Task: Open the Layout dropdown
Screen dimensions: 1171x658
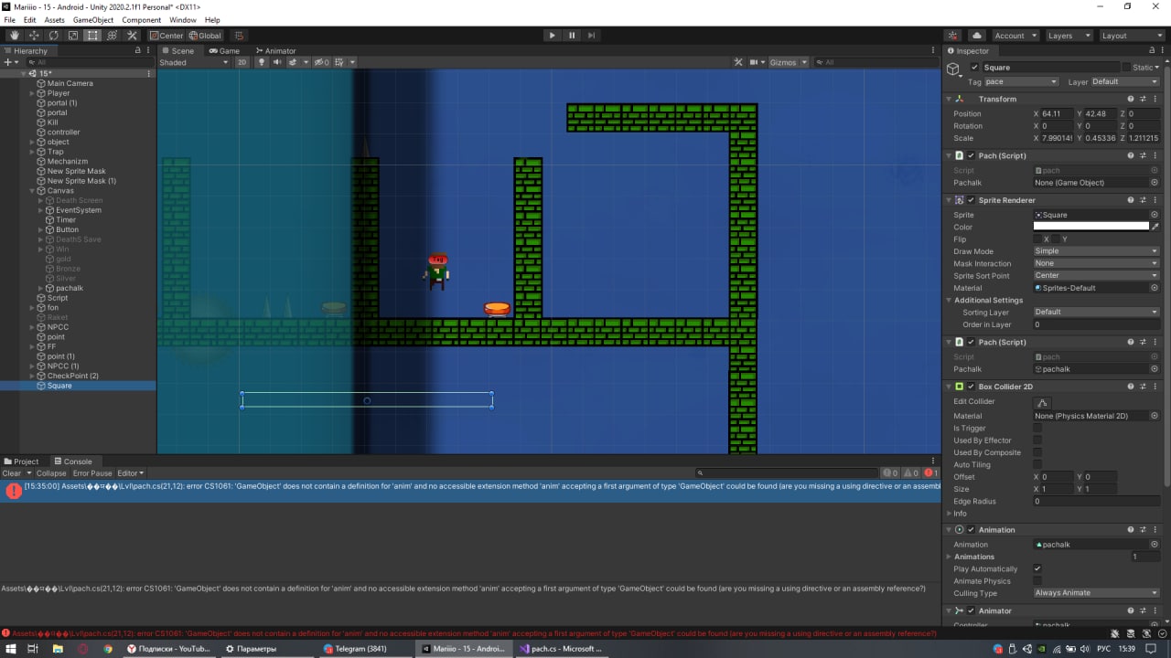Action: coord(1131,36)
